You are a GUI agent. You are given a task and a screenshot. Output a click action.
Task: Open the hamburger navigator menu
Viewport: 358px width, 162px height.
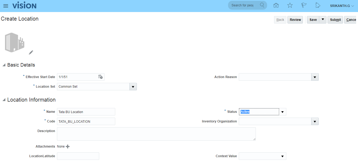point(6,6)
